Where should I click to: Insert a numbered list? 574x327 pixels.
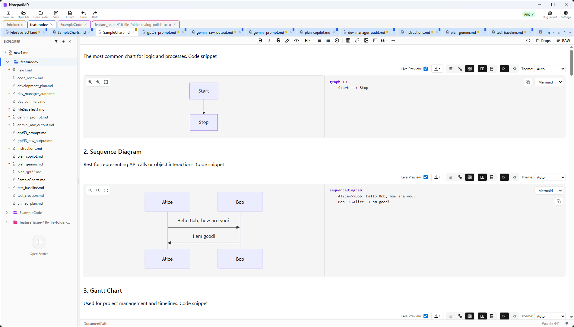328,40
